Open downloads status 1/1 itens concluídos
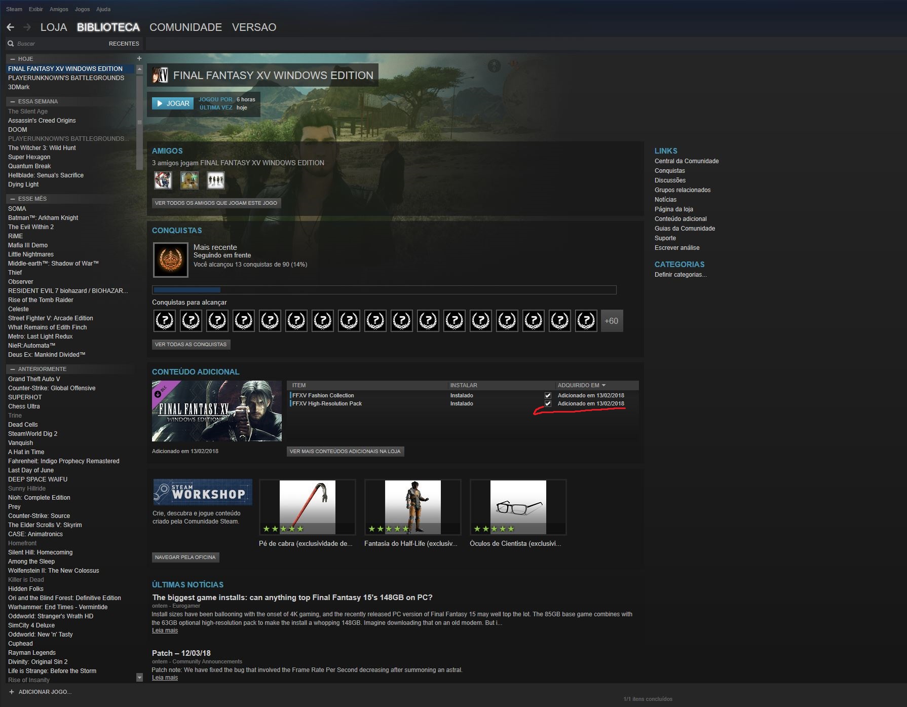 pos(648,699)
